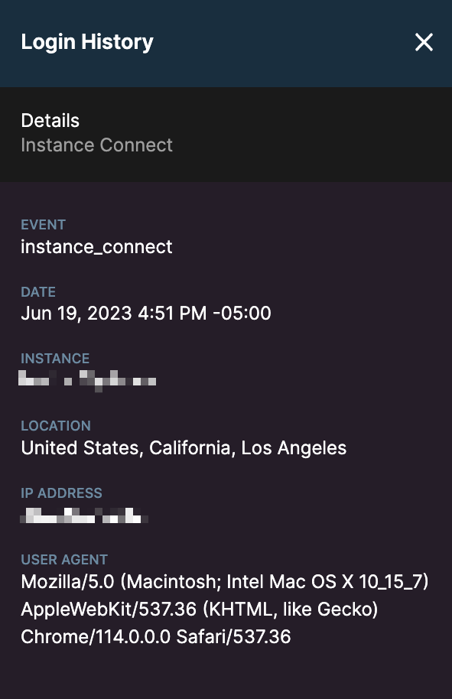Image resolution: width=452 pixels, height=699 pixels.
Task: Click the IP ADDRESS field label
Action: click(x=61, y=493)
